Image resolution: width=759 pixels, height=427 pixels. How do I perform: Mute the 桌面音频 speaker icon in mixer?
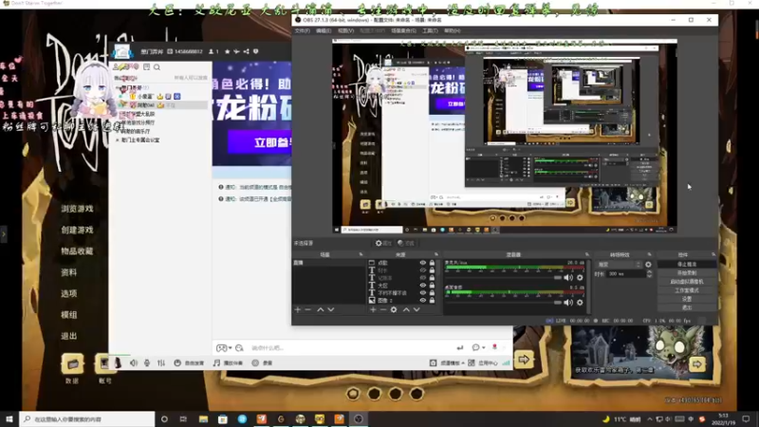pyautogui.click(x=568, y=303)
